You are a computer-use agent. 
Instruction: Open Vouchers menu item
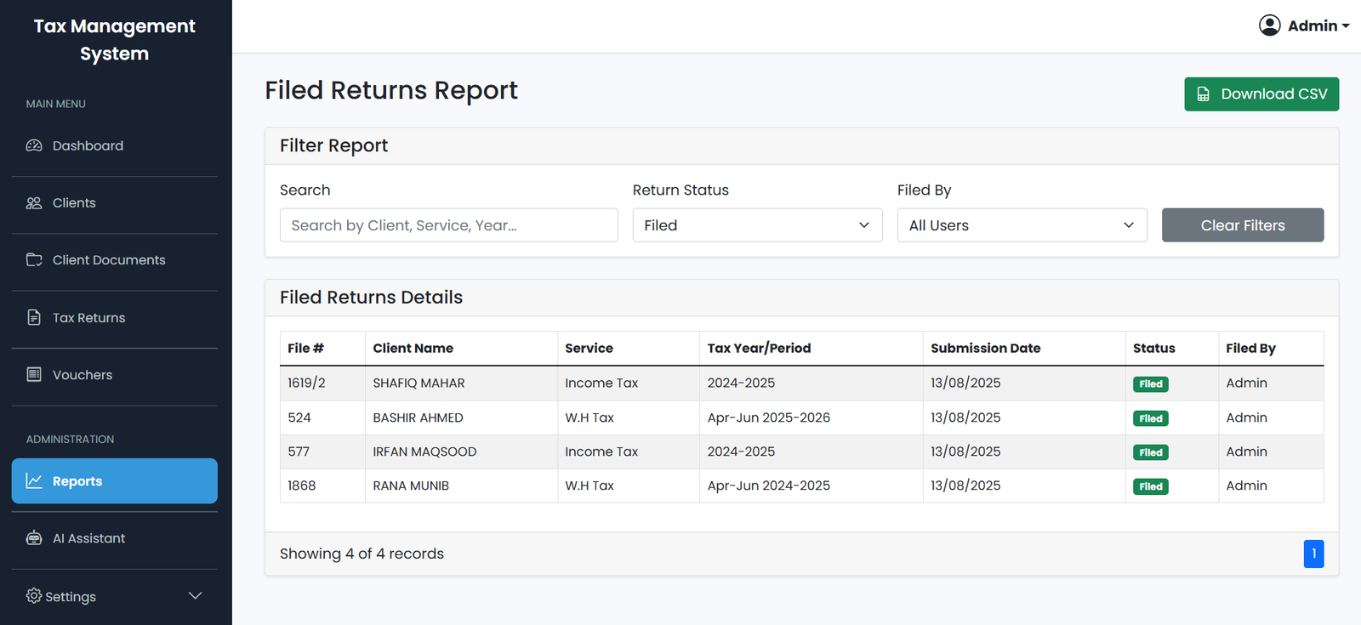(x=114, y=374)
